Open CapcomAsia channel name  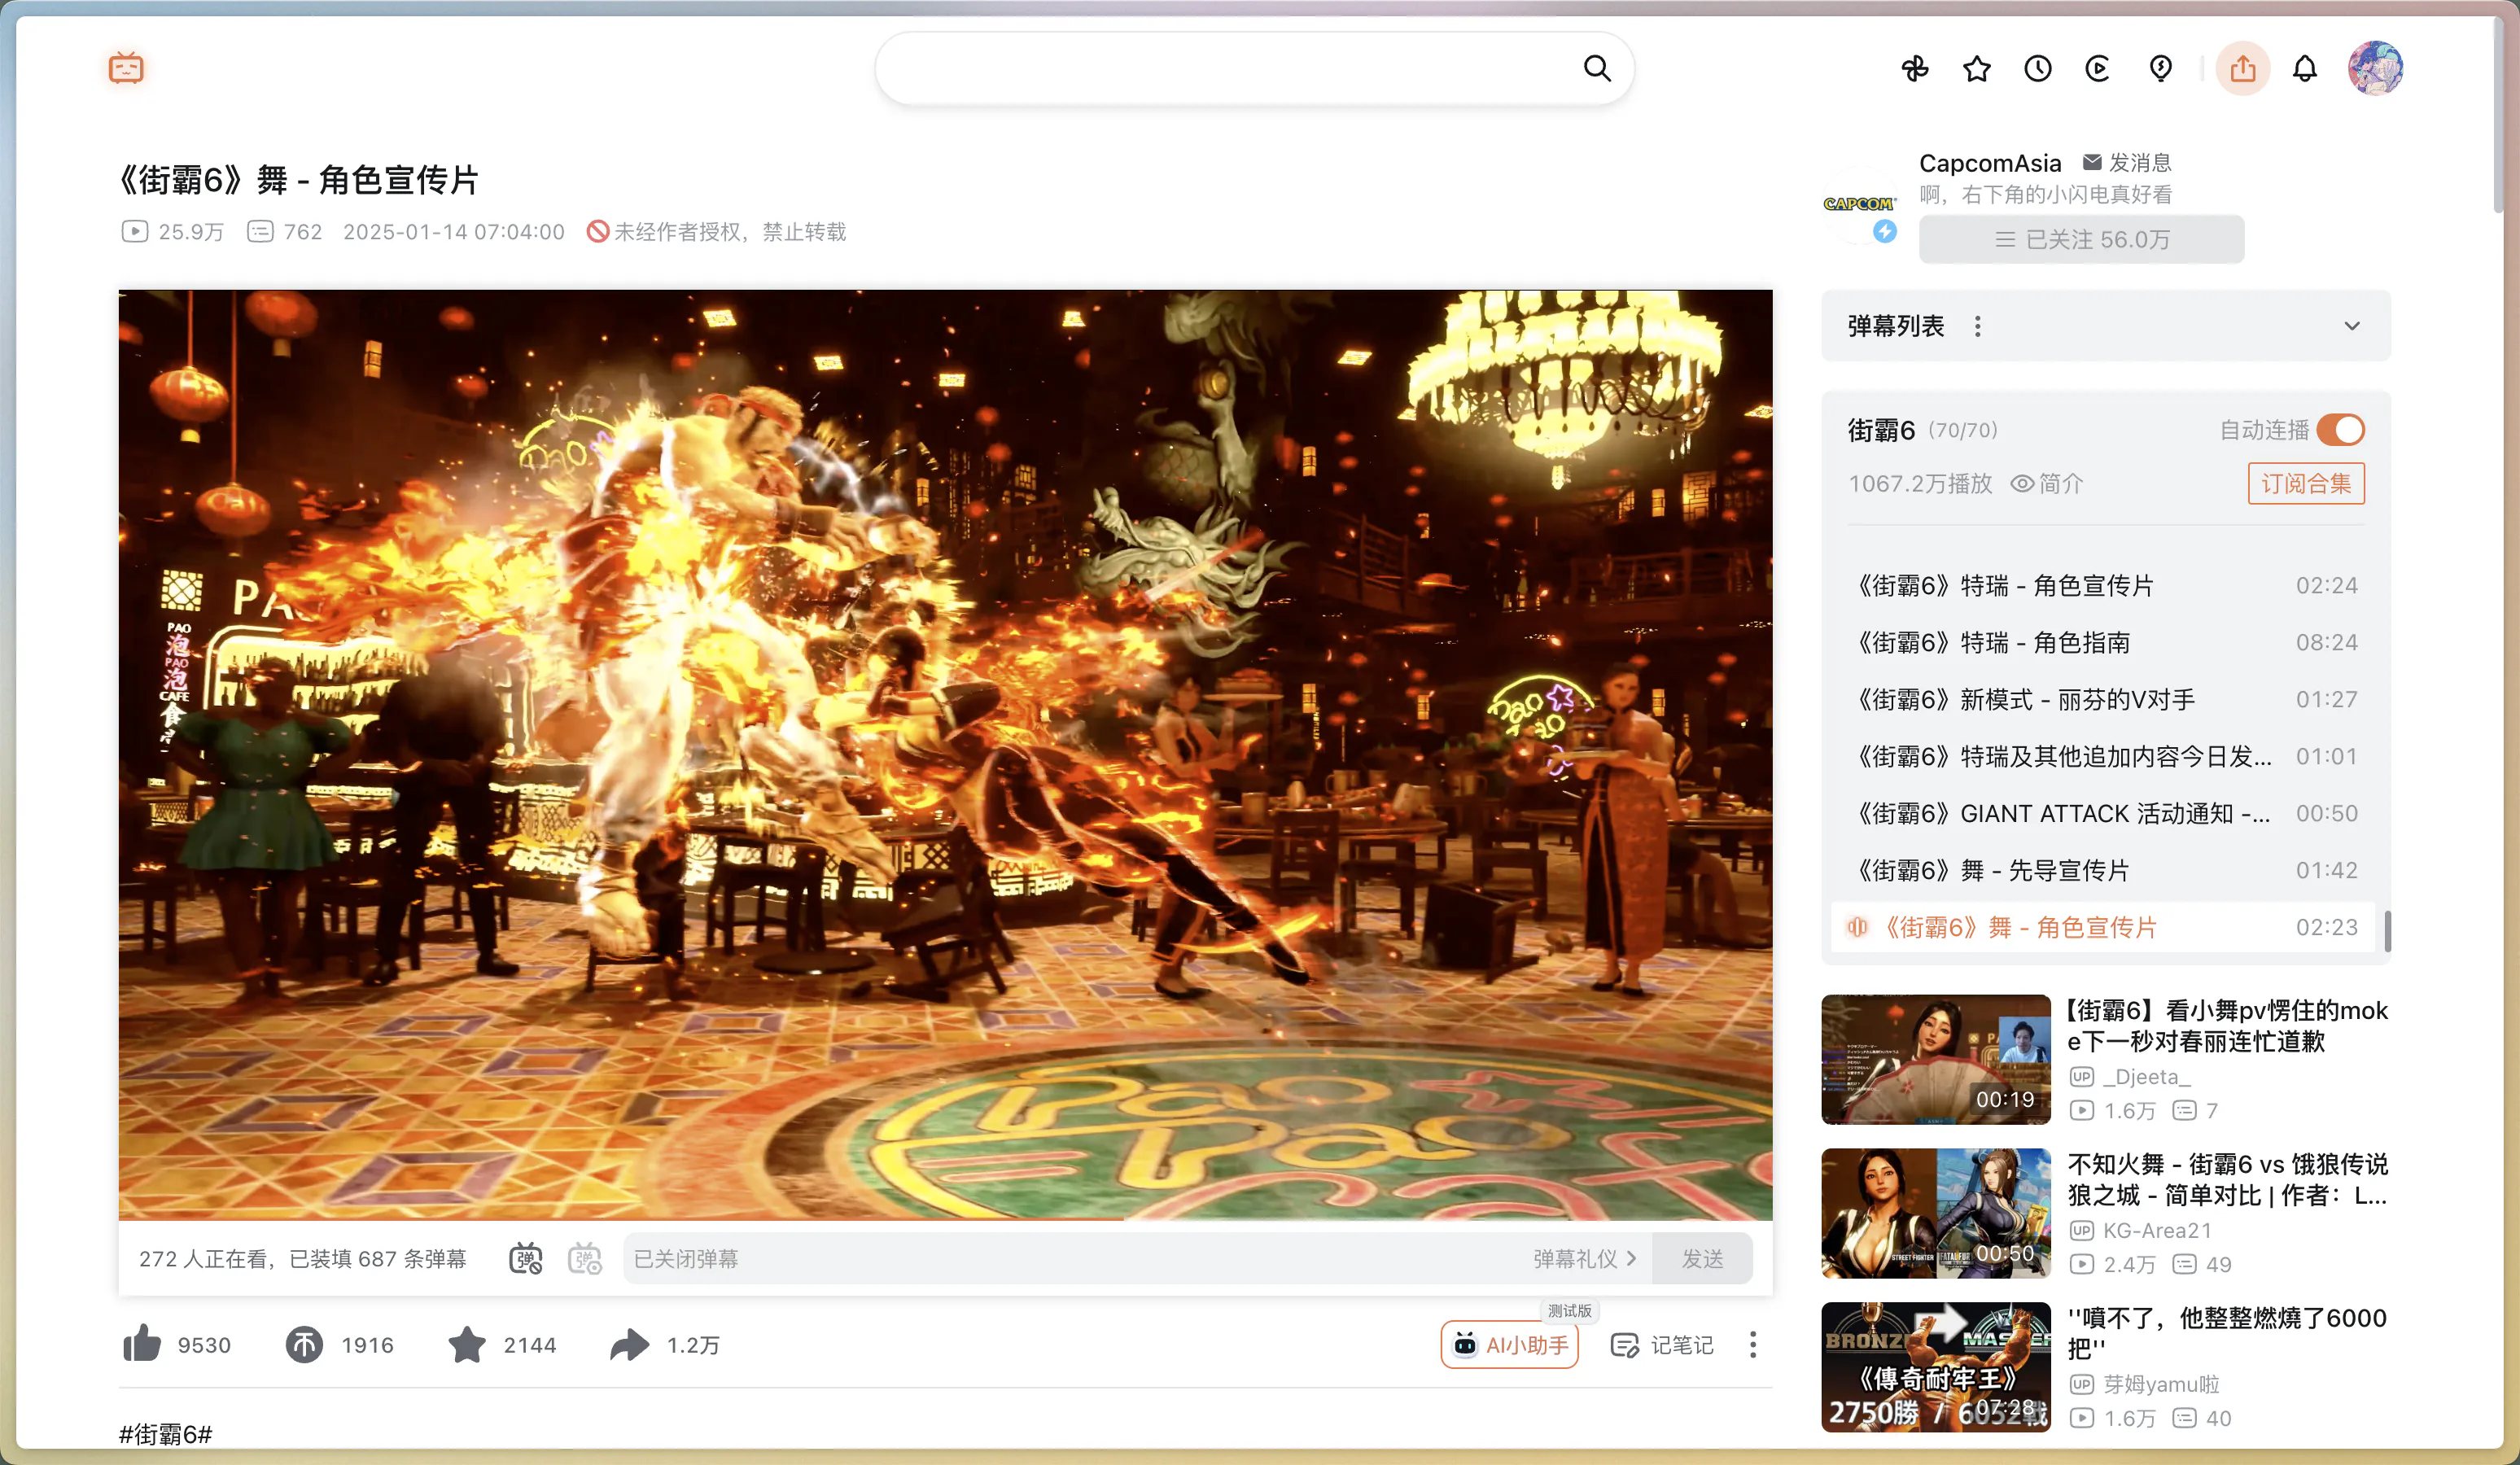(1990, 163)
